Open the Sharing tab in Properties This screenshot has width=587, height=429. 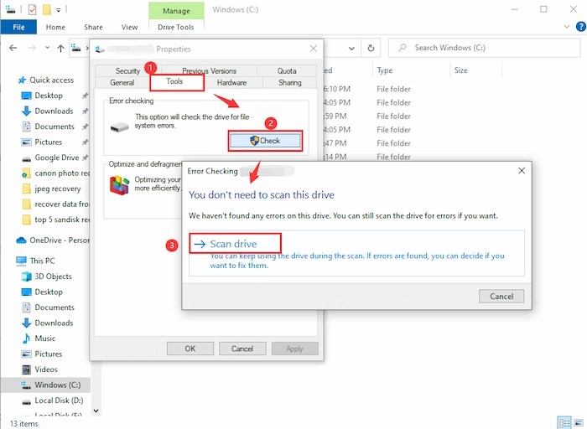pos(290,82)
